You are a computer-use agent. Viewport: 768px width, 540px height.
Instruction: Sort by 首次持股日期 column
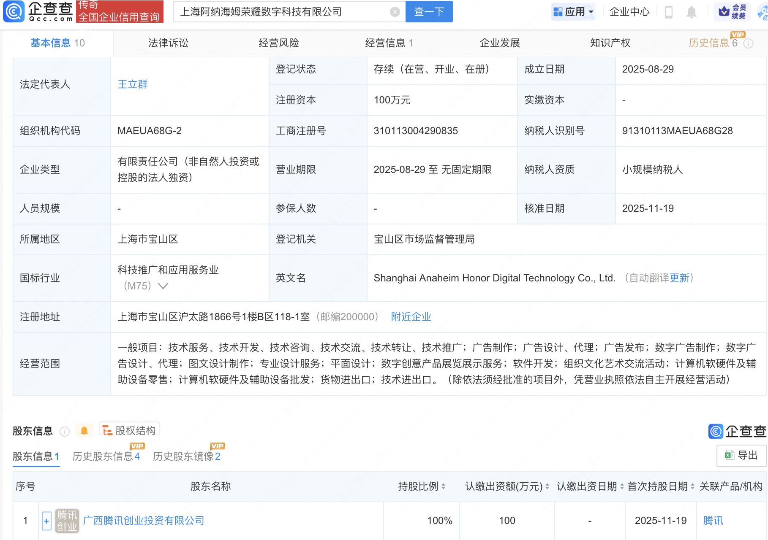pos(692,486)
